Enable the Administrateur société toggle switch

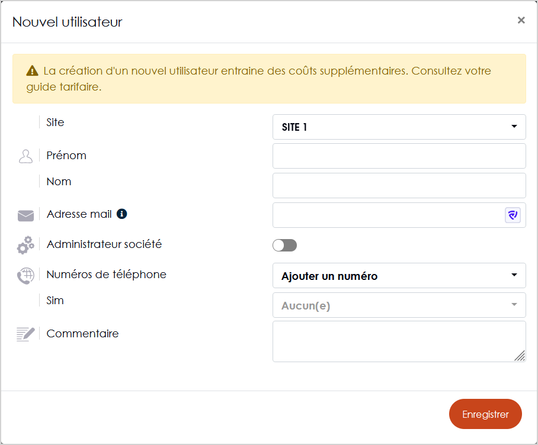click(x=285, y=245)
